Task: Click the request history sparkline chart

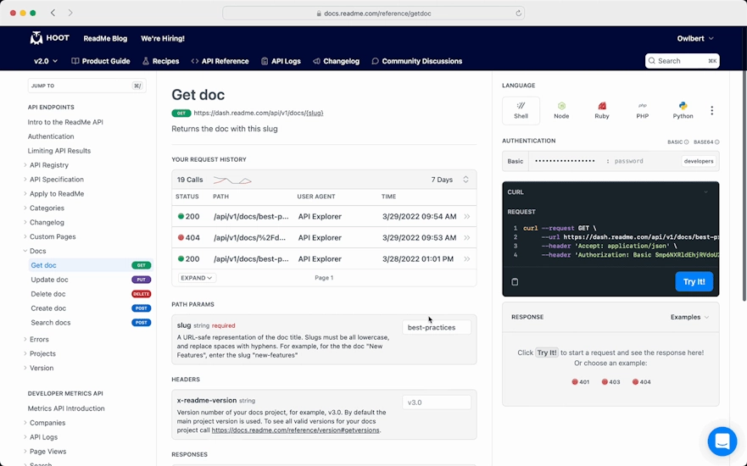Action: coord(232,180)
